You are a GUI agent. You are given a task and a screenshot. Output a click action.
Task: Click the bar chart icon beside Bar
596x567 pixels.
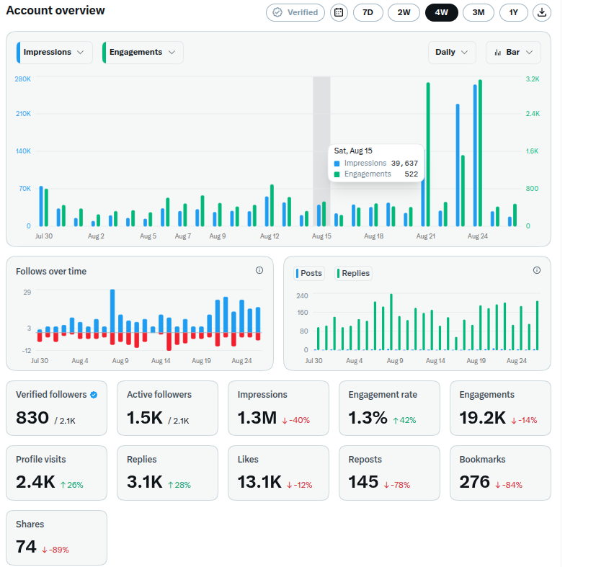pos(497,53)
